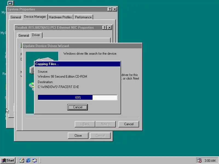Screen dimensions: 219x164
Task: Select the Device Manager tab
Action: click(35, 17)
